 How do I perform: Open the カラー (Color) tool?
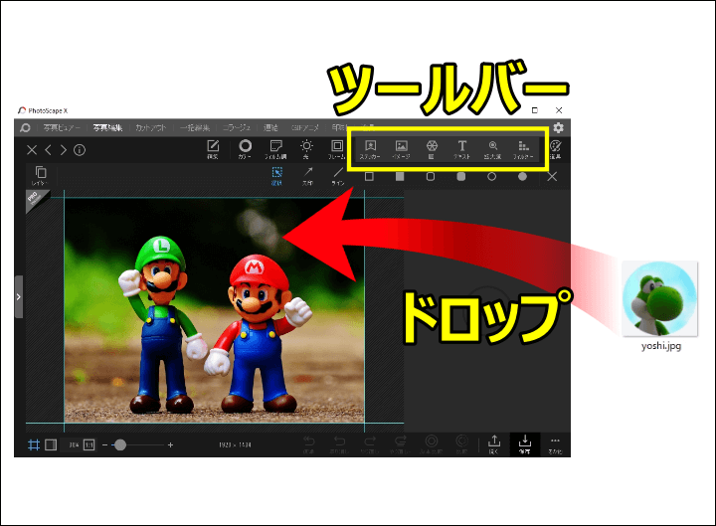point(245,149)
